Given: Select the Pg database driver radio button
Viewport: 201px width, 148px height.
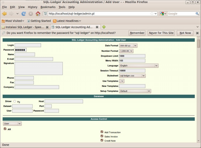Looking at the screenshot, I should pos(15,102).
